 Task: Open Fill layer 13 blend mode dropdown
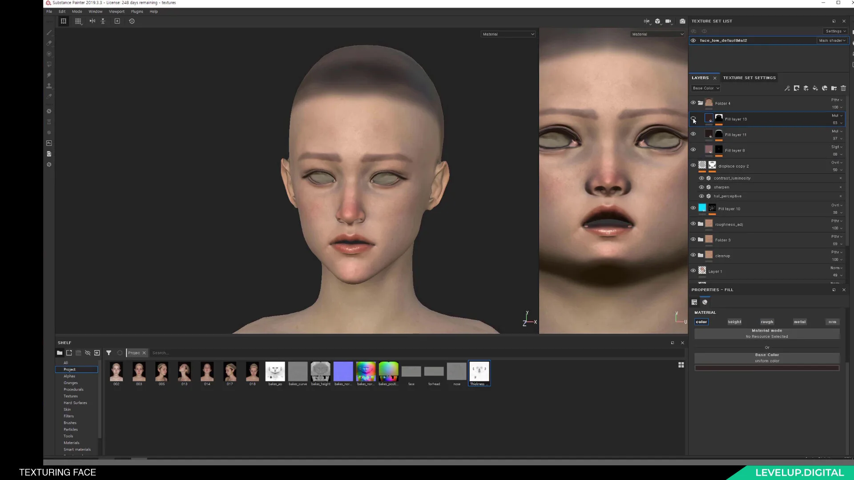click(x=837, y=116)
